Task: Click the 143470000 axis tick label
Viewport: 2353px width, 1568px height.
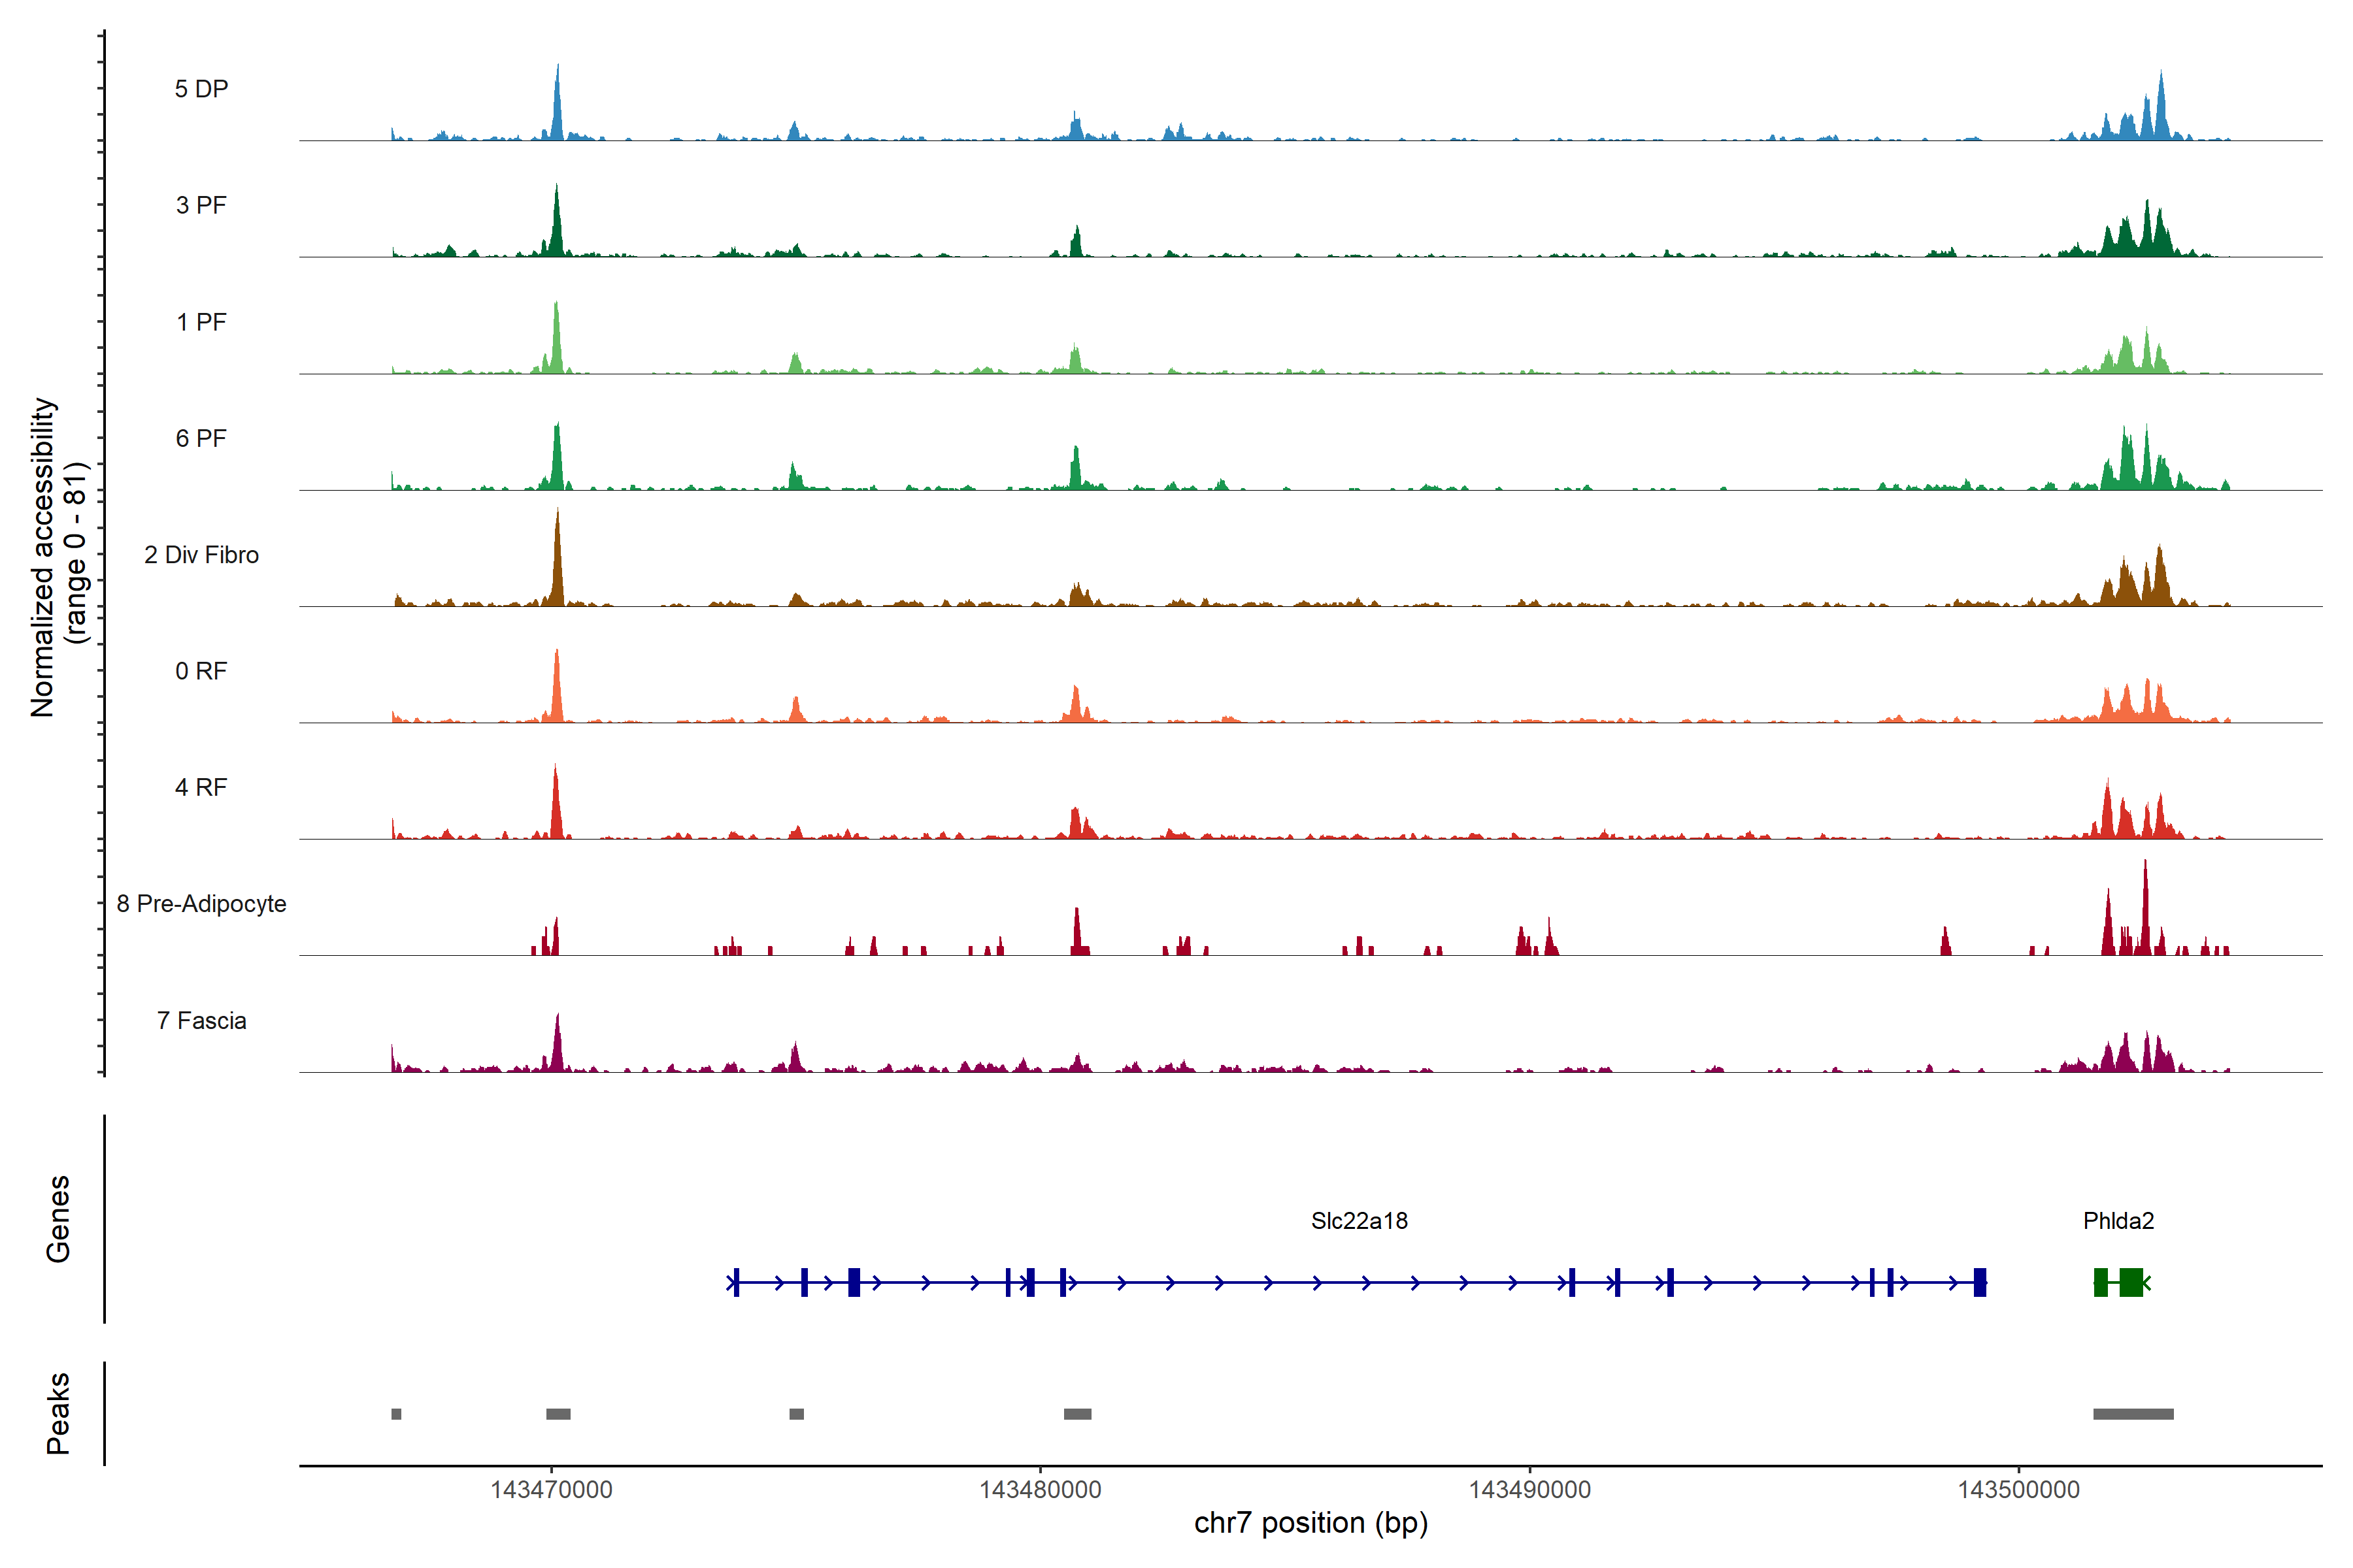Action: point(551,1490)
